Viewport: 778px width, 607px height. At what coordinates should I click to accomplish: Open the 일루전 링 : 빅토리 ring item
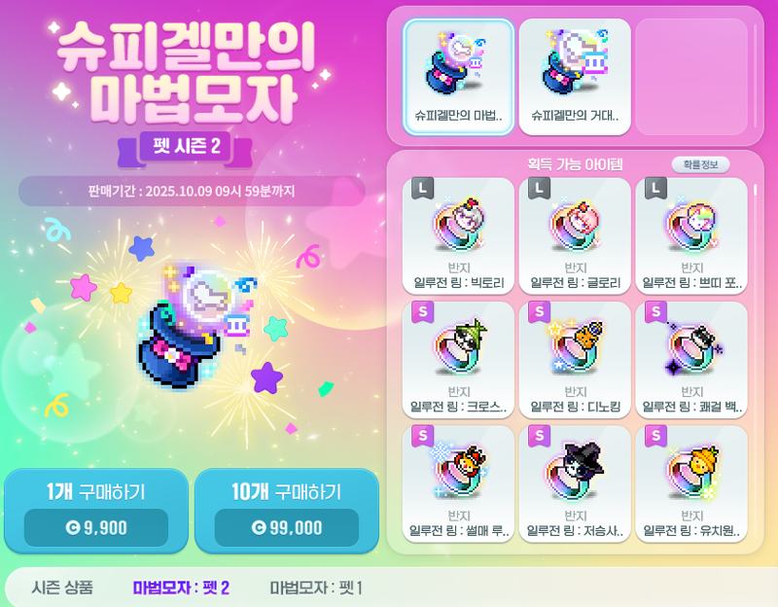(458, 236)
